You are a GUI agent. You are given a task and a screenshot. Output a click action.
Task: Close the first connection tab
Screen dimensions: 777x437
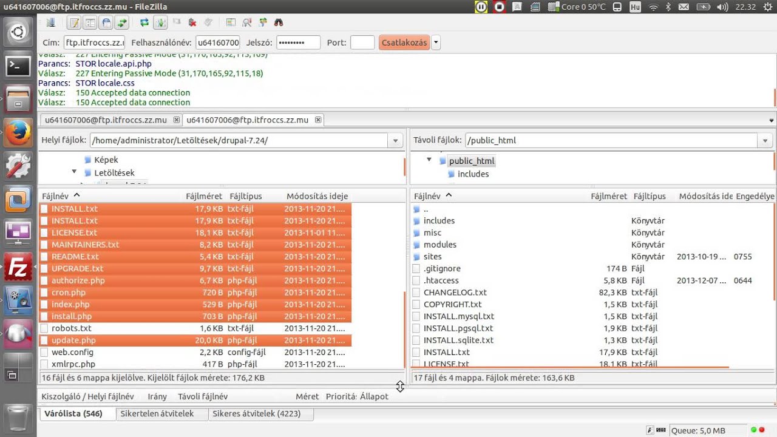click(x=177, y=120)
